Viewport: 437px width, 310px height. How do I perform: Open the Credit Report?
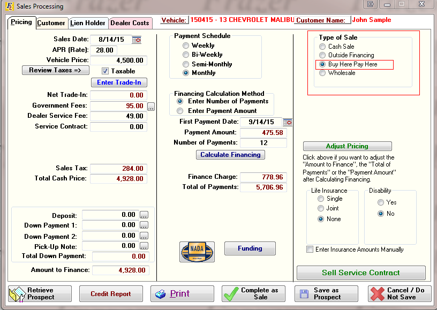111,294
